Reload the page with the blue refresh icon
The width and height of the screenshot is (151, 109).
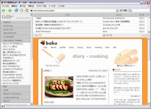(x=16, y=10)
